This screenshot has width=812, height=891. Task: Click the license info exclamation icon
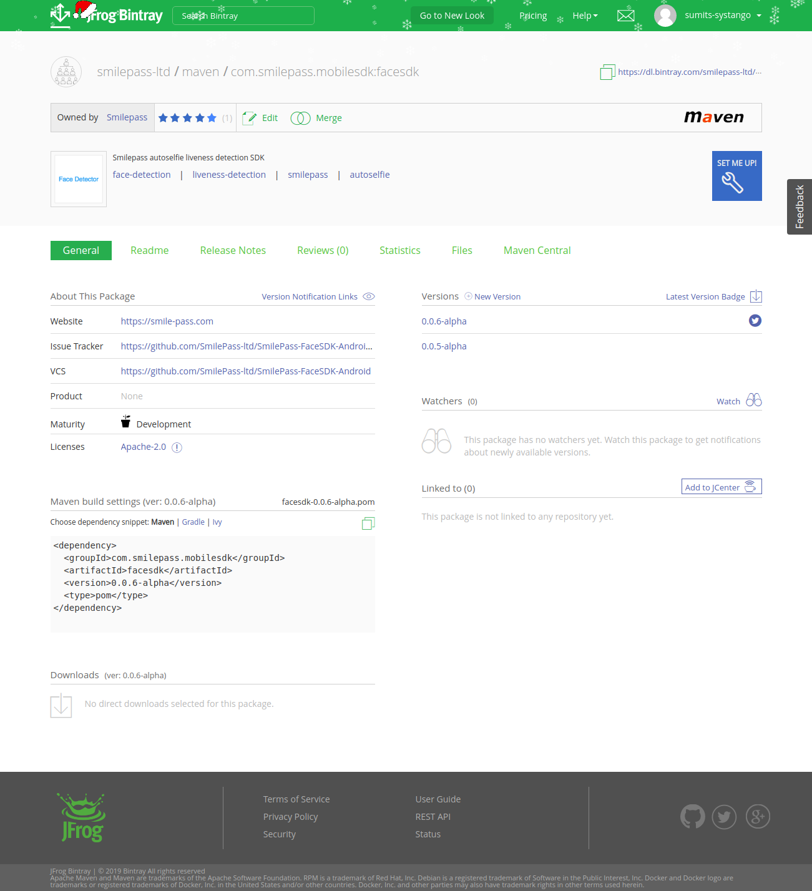(177, 447)
